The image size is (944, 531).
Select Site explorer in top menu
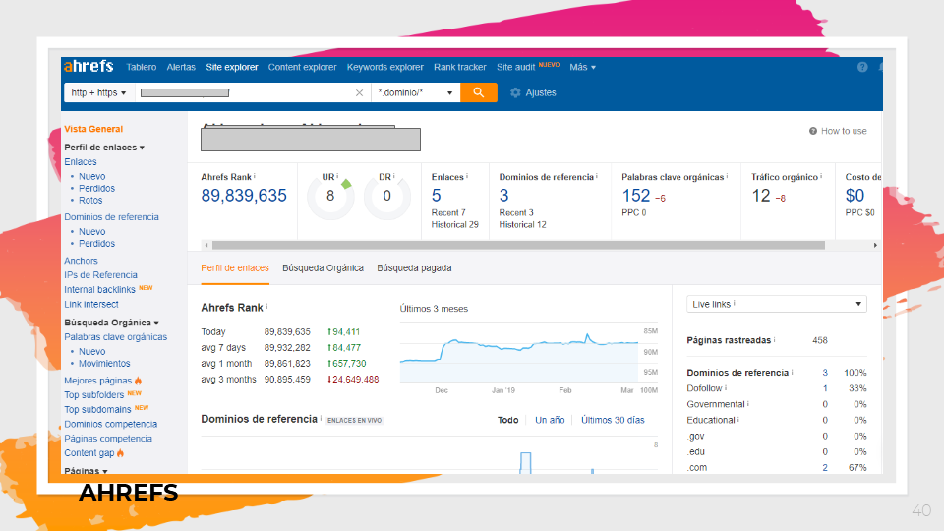(x=232, y=67)
